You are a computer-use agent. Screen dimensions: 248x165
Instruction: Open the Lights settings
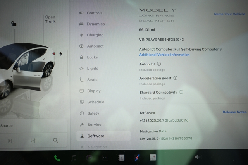point(89,69)
